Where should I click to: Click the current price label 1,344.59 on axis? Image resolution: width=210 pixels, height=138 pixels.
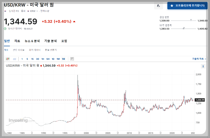(x=200, y=100)
